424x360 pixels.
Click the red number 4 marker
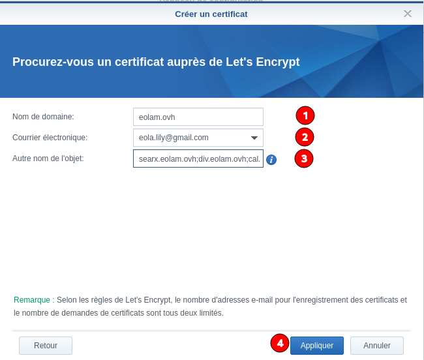click(280, 343)
